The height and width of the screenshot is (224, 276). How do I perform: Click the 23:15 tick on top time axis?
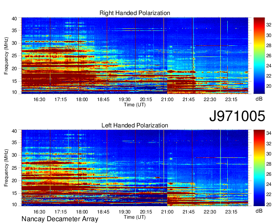point(231,99)
